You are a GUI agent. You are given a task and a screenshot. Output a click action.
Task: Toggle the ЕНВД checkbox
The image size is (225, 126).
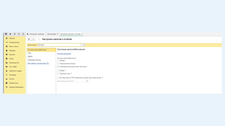(x=58, y=71)
